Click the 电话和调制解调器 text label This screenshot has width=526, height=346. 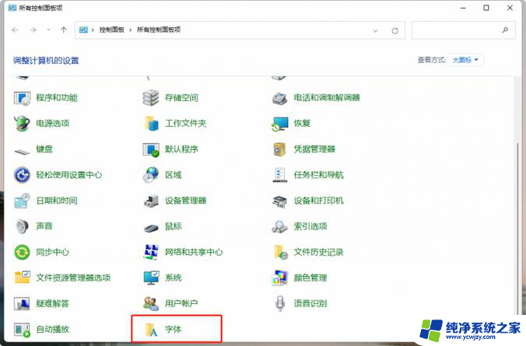(327, 98)
